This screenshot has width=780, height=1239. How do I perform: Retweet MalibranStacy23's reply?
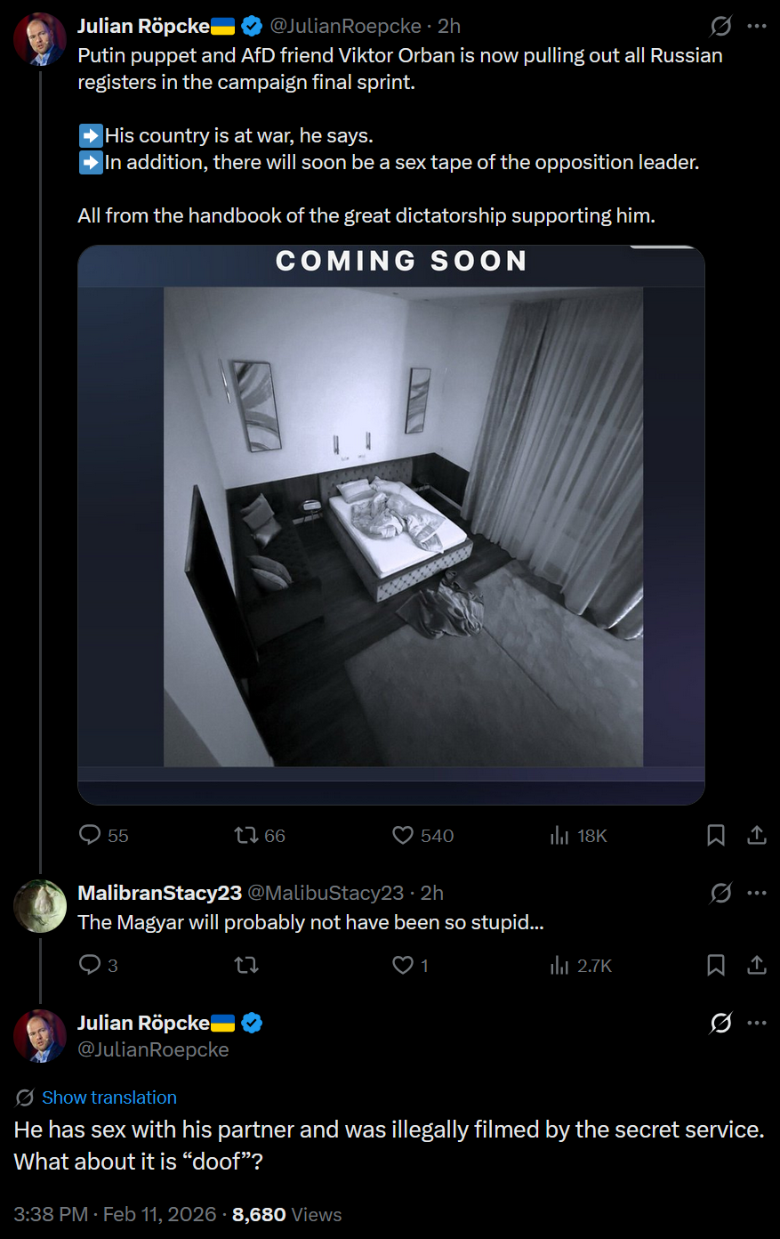coord(246,965)
